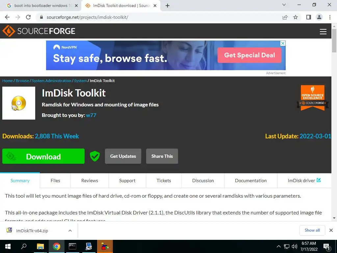
Task: Click the Chrome profile avatar icon
Action: point(319,17)
